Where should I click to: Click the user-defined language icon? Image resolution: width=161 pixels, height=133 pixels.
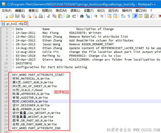pos(141,16)
